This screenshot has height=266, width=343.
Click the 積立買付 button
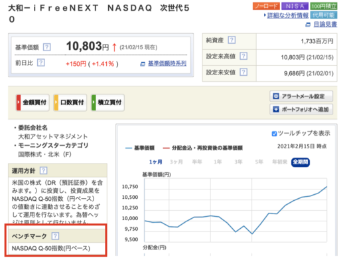tap(107, 102)
